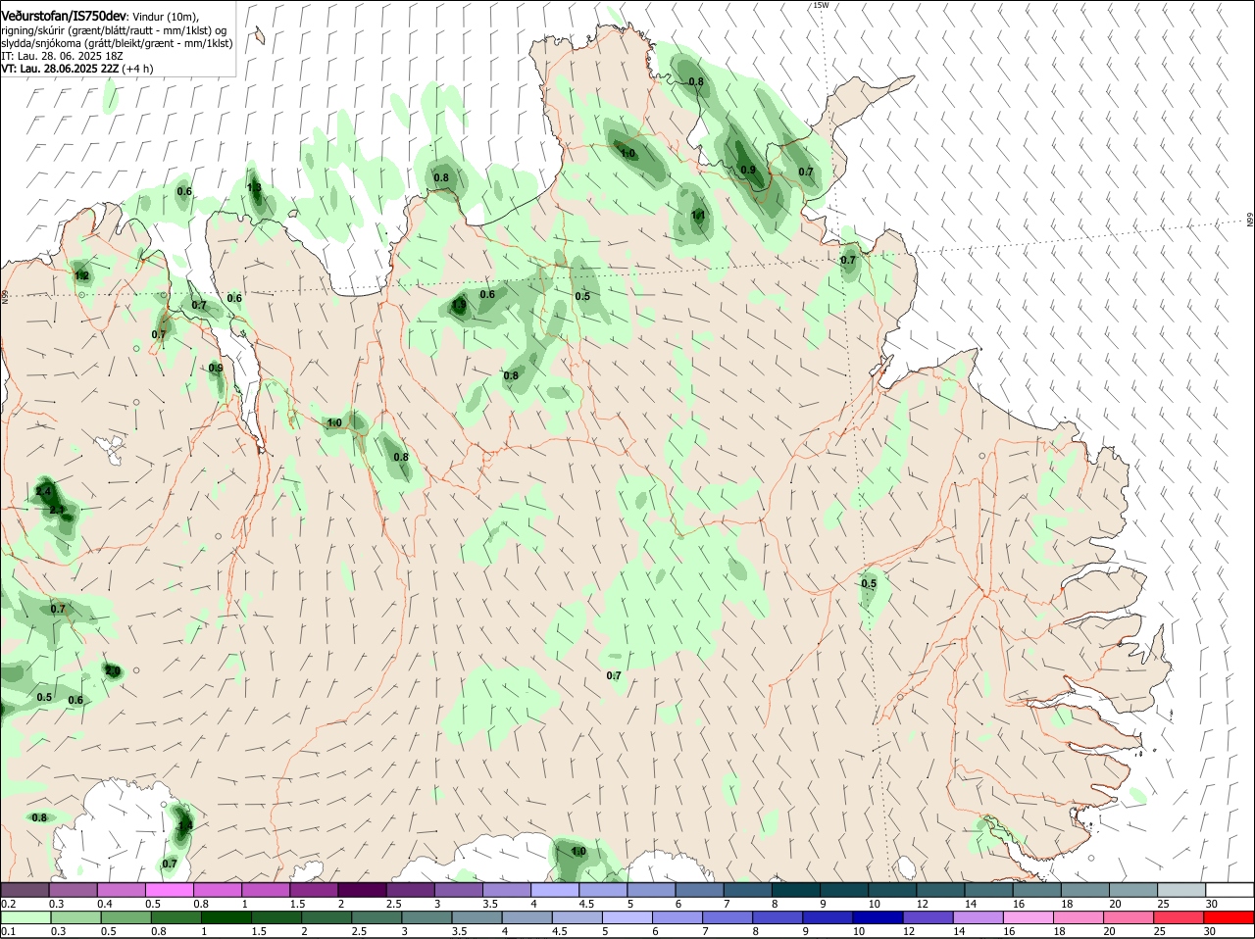Pick the dark teal 8 swatch in top scale
The width and height of the screenshot is (1255, 939).
point(796,889)
